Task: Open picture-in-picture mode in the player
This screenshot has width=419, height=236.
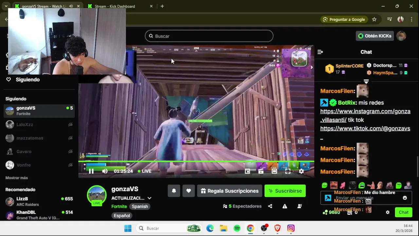Action: [x=247, y=171]
